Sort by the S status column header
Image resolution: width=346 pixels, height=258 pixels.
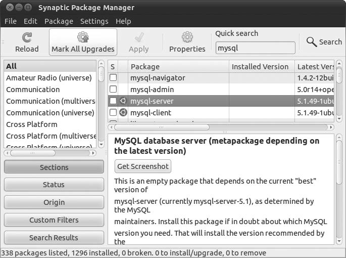point(113,67)
